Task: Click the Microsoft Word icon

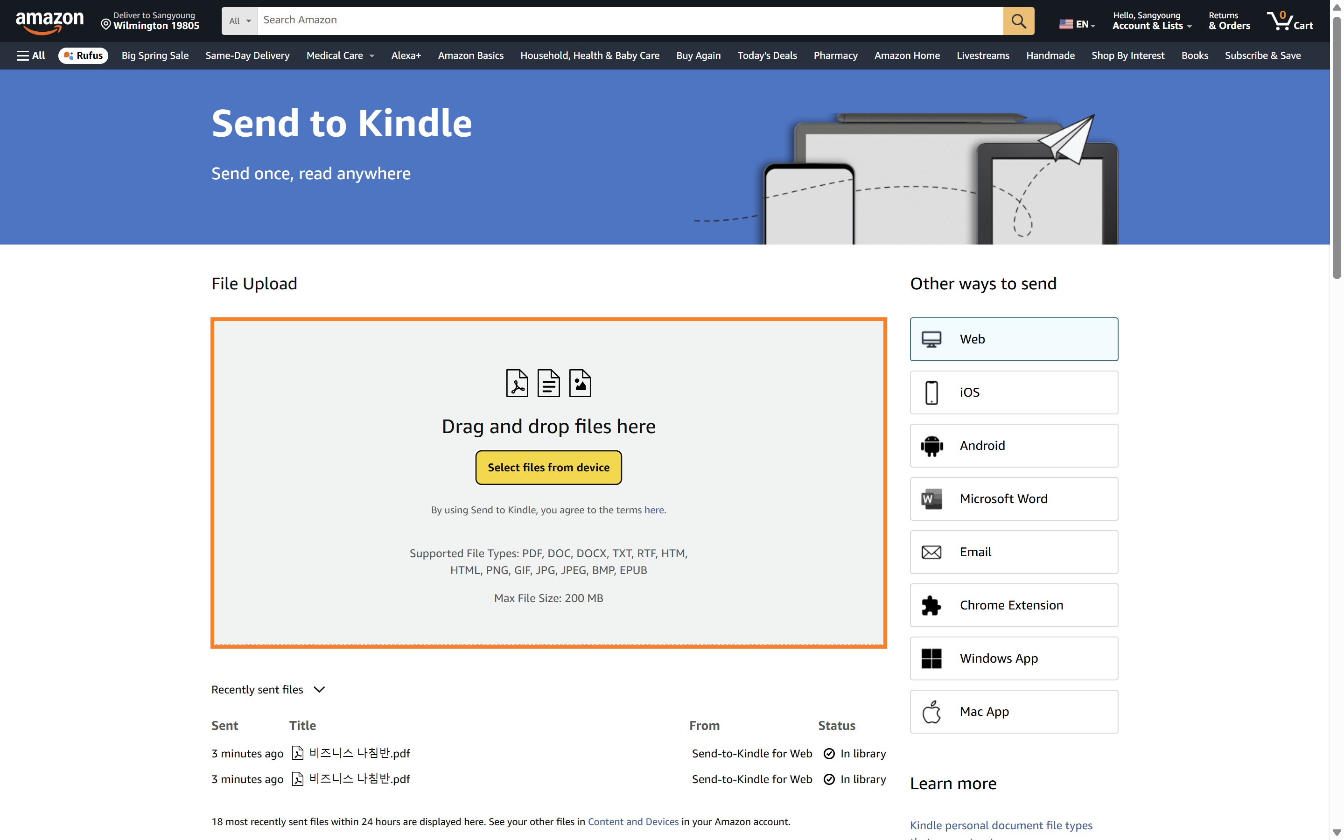Action: coord(931,499)
